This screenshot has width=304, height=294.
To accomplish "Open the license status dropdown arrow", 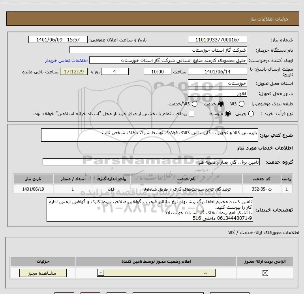I will [101, 273].
